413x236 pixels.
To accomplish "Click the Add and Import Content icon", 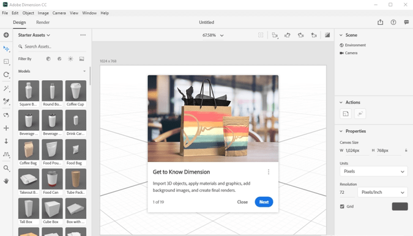I will click(6, 35).
